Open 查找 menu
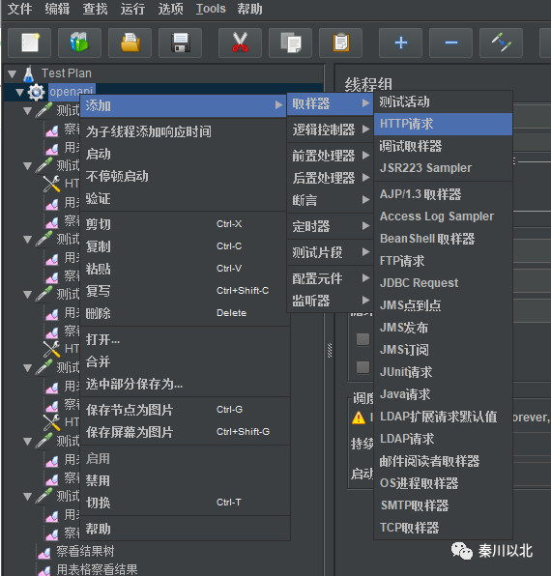 pyautogui.click(x=95, y=9)
